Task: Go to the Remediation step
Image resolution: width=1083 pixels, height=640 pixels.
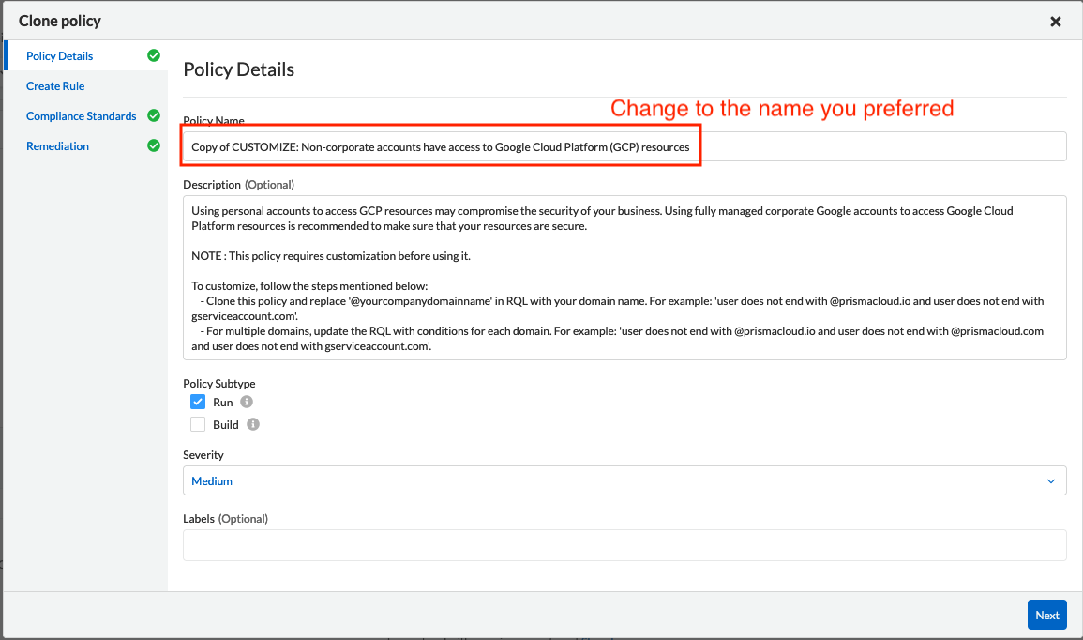Action: coord(57,145)
